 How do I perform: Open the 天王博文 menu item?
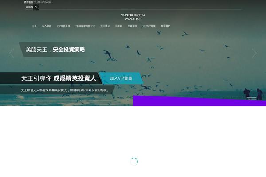tap(105, 26)
